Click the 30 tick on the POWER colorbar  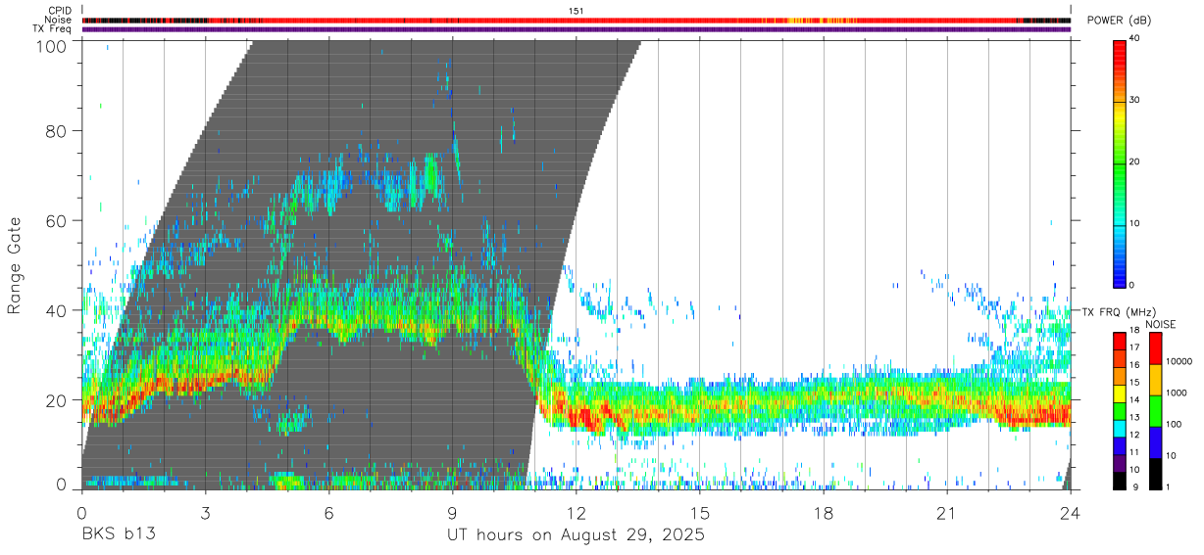[x=1135, y=100]
